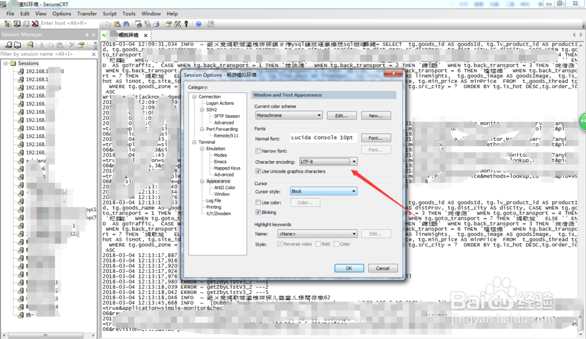Viewport: 586px width, 339px height.
Task: Select ANSI Color in category tree
Action: pos(224,188)
